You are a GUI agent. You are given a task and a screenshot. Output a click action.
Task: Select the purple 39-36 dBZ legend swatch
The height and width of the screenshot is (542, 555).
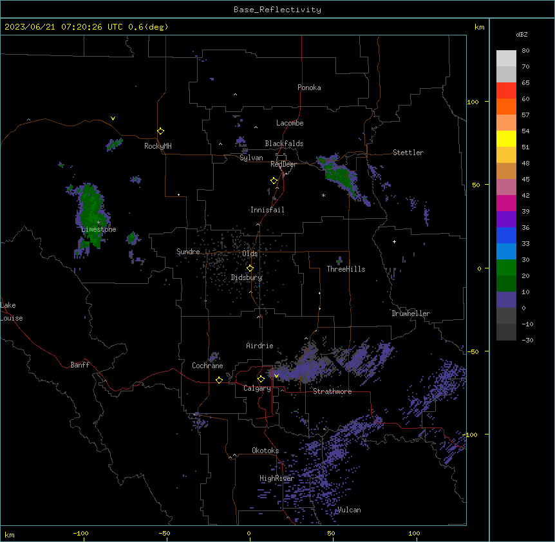(506, 220)
